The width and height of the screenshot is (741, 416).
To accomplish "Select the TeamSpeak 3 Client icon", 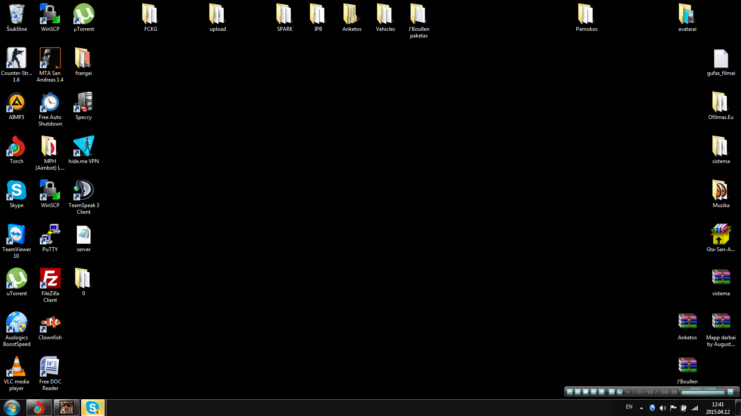I will pos(83,197).
